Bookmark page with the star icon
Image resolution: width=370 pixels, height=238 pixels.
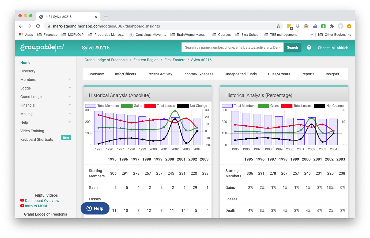point(278,26)
